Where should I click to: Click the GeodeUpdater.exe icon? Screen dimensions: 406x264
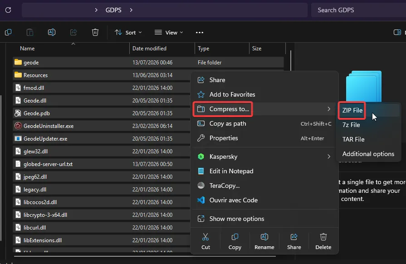pyautogui.click(x=18, y=138)
